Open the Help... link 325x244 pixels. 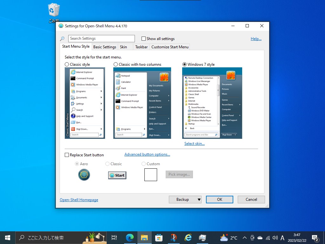[256, 38]
